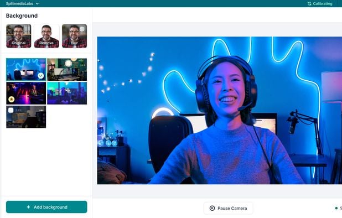
Task: Expand the SplitmediaLabs dropdown arrow
Action: click(37, 4)
